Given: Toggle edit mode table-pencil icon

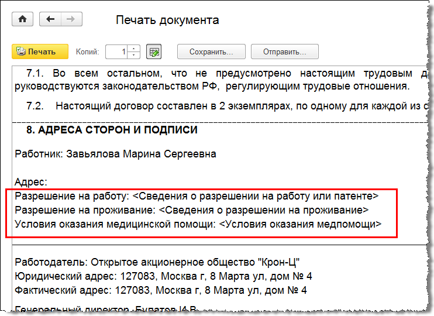Looking at the screenshot, I should [154, 51].
